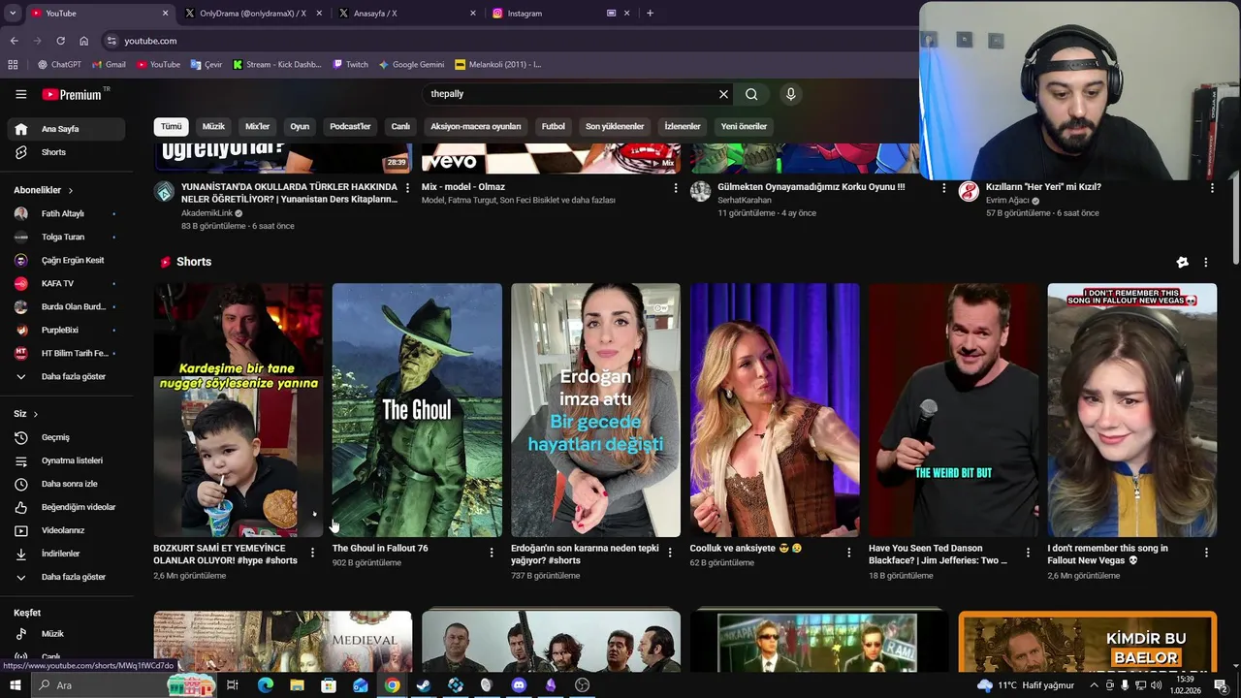Viewport: 1241px width, 698px height.
Task: Open the ChatGPT bookmark
Action: tap(59, 65)
